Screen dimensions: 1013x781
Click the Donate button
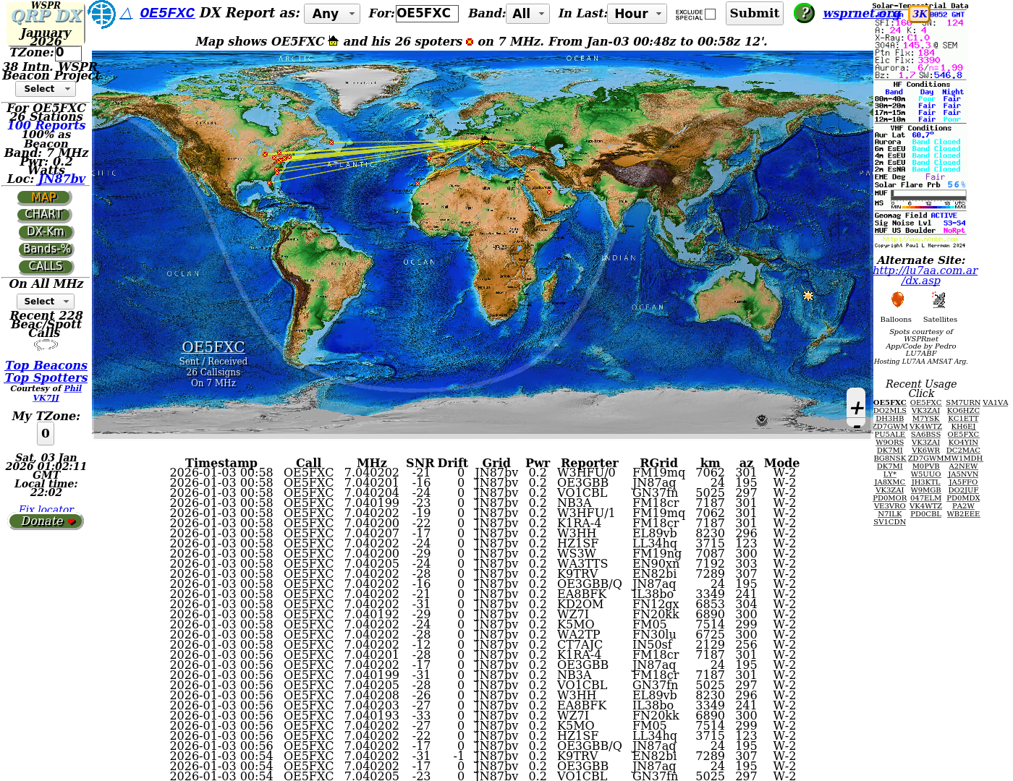click(x=46, y=521)
